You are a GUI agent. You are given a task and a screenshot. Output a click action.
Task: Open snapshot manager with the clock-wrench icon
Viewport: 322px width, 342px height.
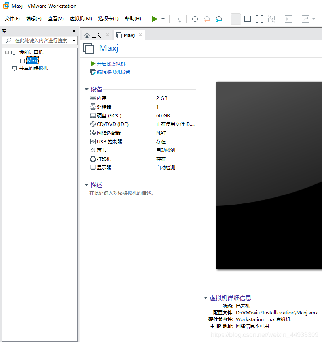tap(219, 19)
